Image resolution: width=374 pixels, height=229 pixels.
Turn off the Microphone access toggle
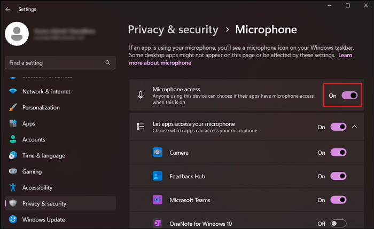(349, 96)
